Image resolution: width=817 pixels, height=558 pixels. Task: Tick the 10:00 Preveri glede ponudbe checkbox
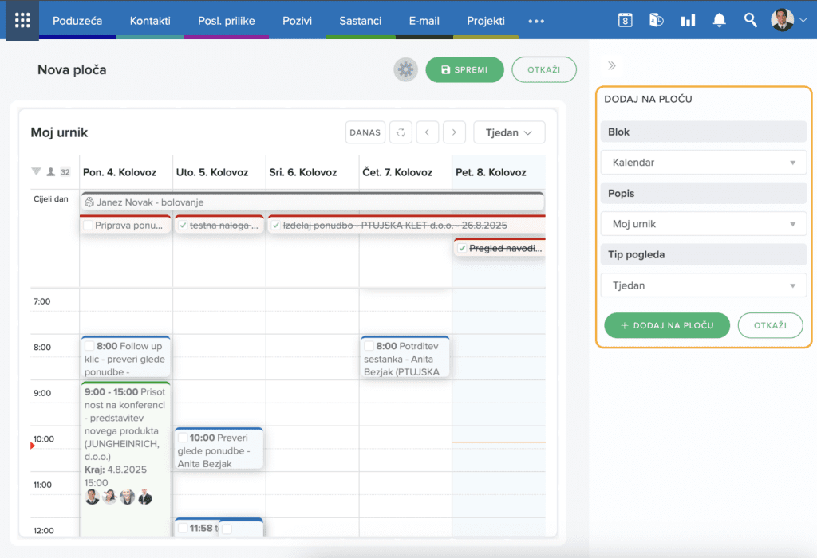click(183, 438)
